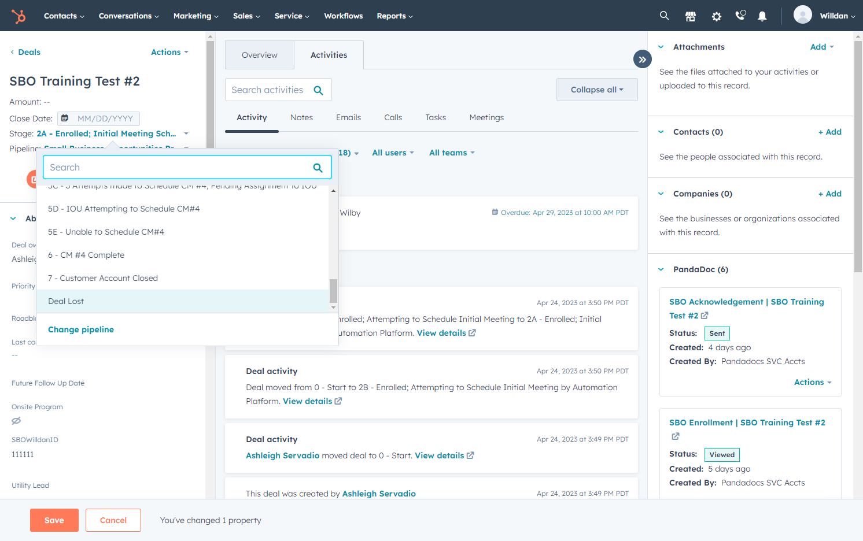Click the Close Date calendar icon
The width and height of the screenshot is (863, 541).
coord(65,118)
